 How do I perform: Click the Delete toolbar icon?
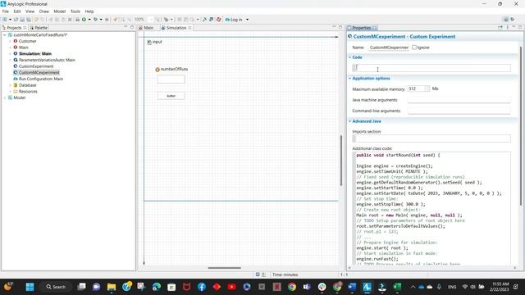coord(70,20)
